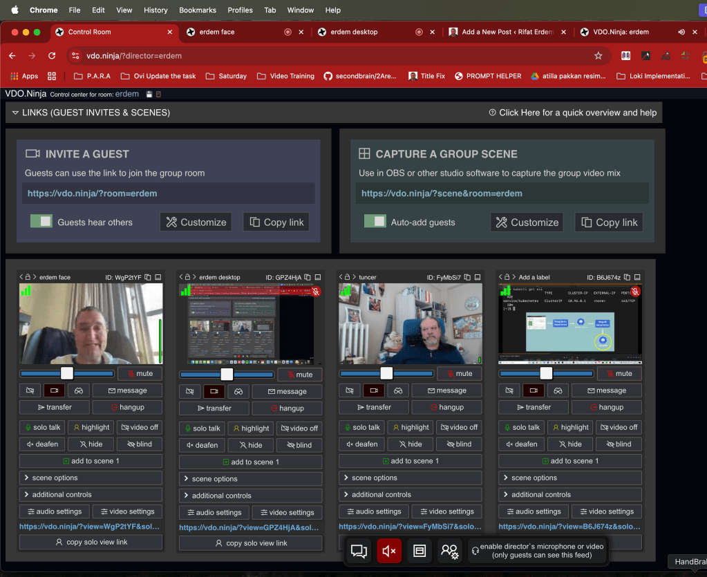Click the red camera icon on the erdem face card

(54, 390)
